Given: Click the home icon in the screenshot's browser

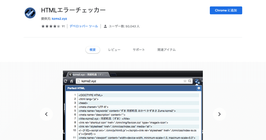Looking at the screenshot, I should coord(71,81).
